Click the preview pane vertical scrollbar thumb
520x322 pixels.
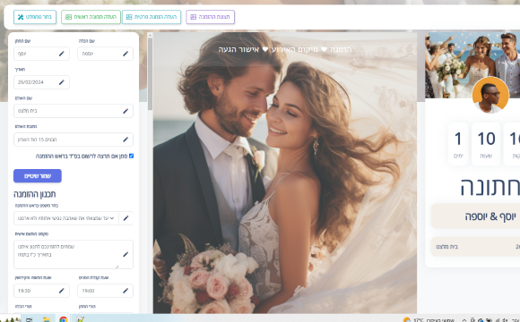(x=150, y=74)
